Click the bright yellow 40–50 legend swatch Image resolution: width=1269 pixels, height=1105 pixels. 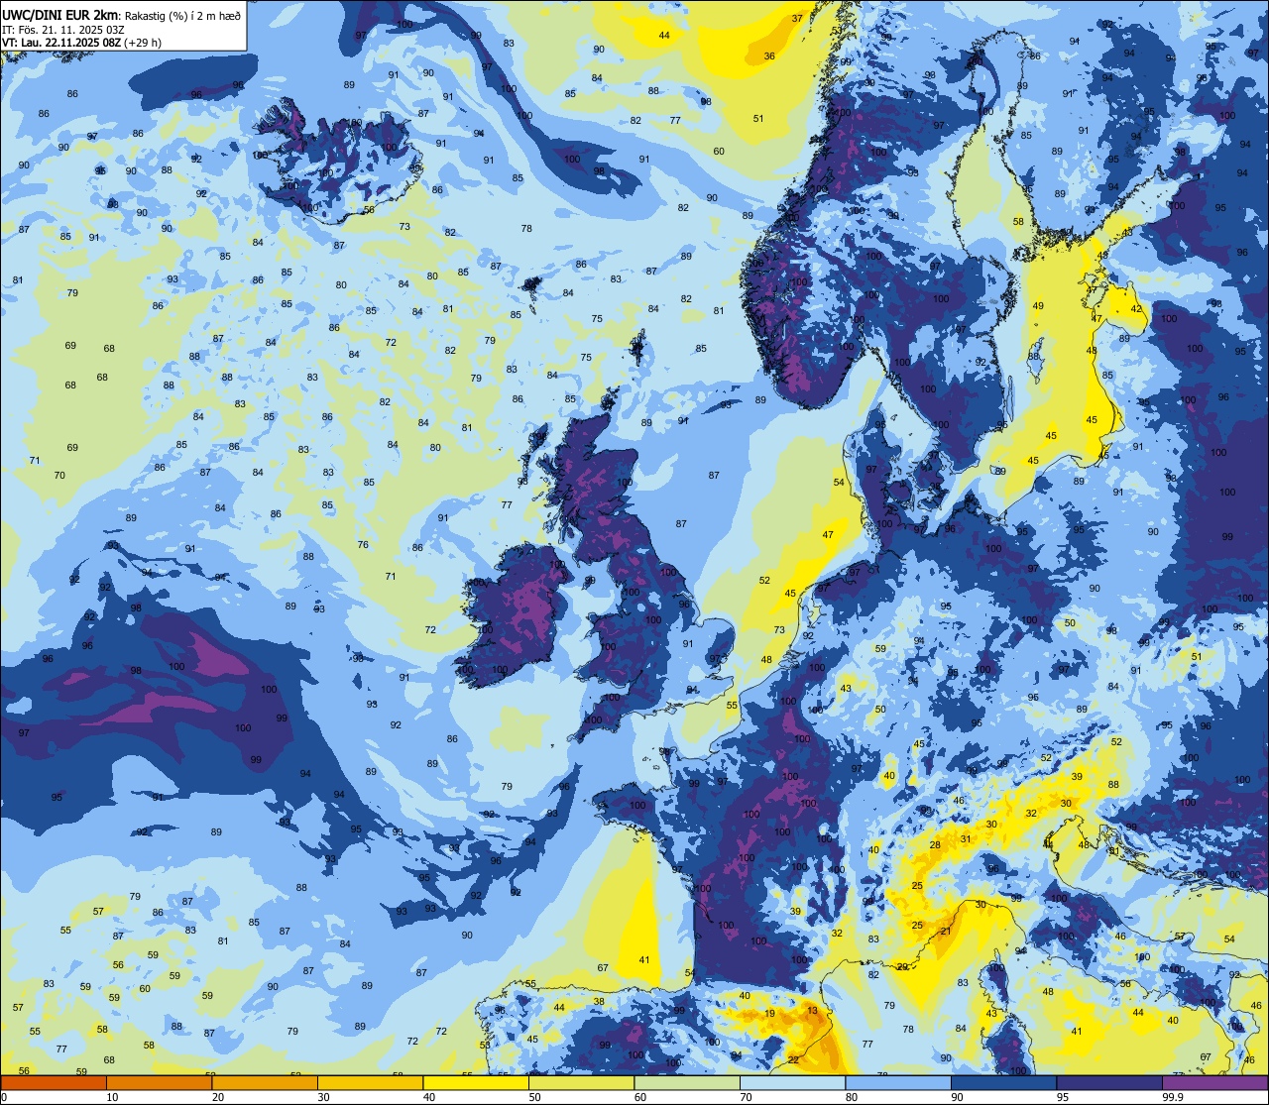[x=476, y=1083]
